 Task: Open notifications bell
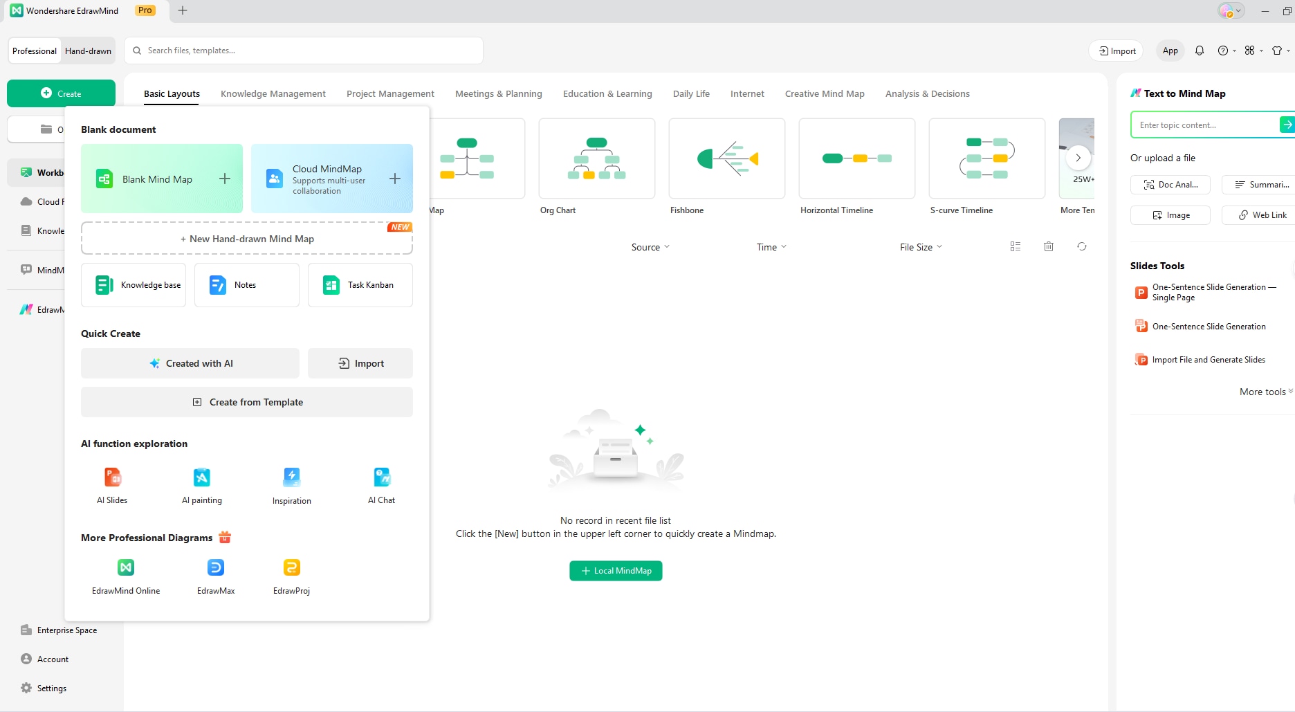(x=1200, y=51)
